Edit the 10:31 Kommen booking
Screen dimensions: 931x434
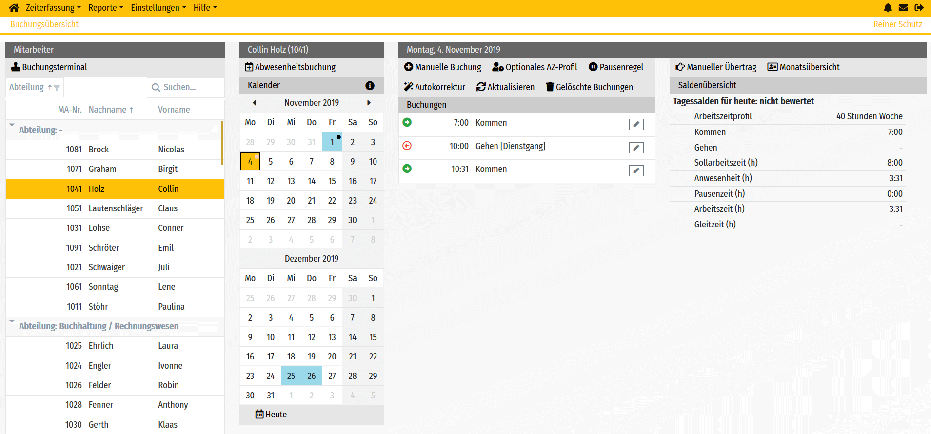click(x=636, y=170)
